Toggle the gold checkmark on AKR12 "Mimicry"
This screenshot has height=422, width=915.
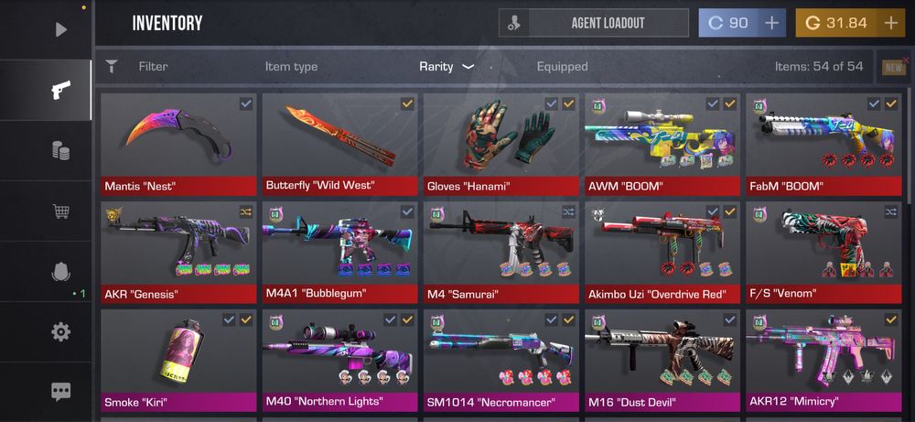[x=890, y=319]
